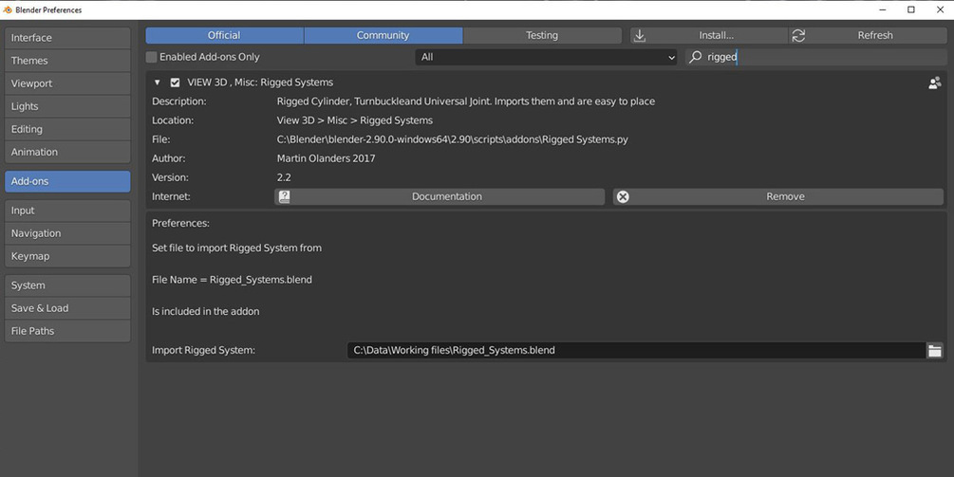Click the File Name = Rigged_Systems.blend text
The height and width of the screenshot is (477, 954).
pyautogui.click(x=232, y=280)
